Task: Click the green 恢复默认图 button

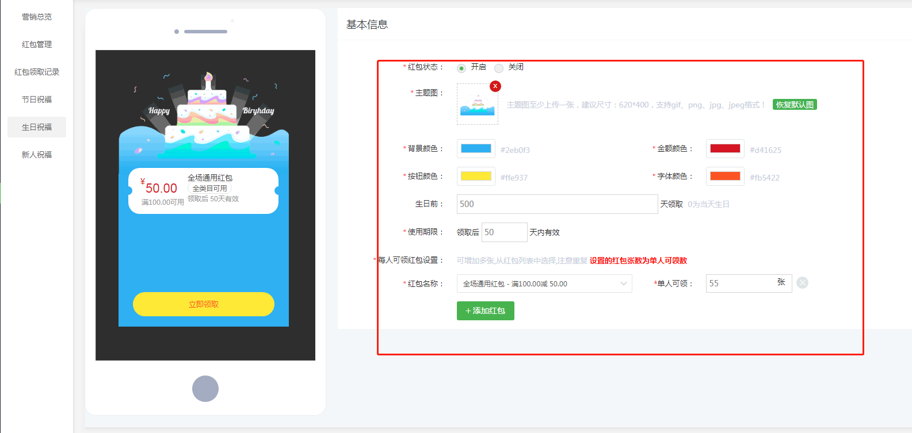Action: 795,105
